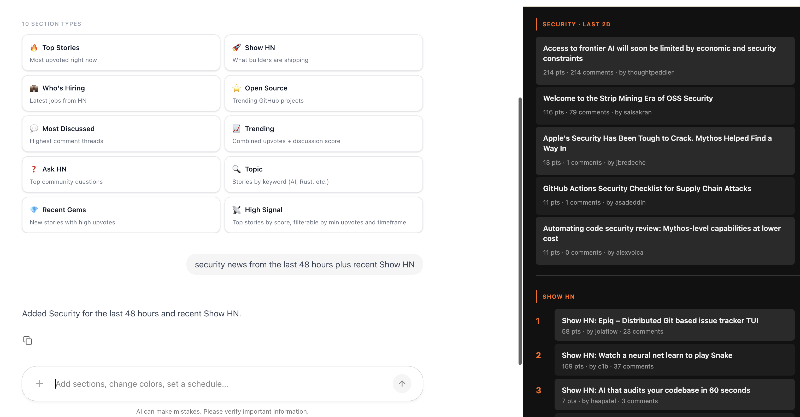The image size is (800, 417).
Task: Click the gem icon on Recent Gems
Action: pos(34,210)
